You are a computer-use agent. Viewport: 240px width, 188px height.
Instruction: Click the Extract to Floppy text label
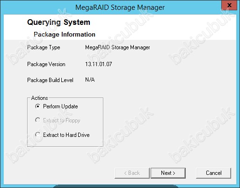click(x=62, y=120)
